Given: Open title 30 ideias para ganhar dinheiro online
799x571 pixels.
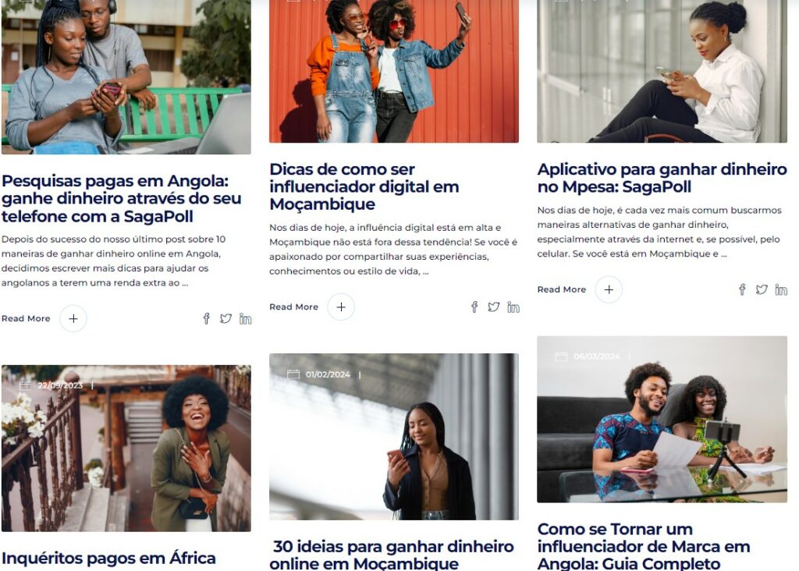Looking at the screenshot, I should [392, 555].
